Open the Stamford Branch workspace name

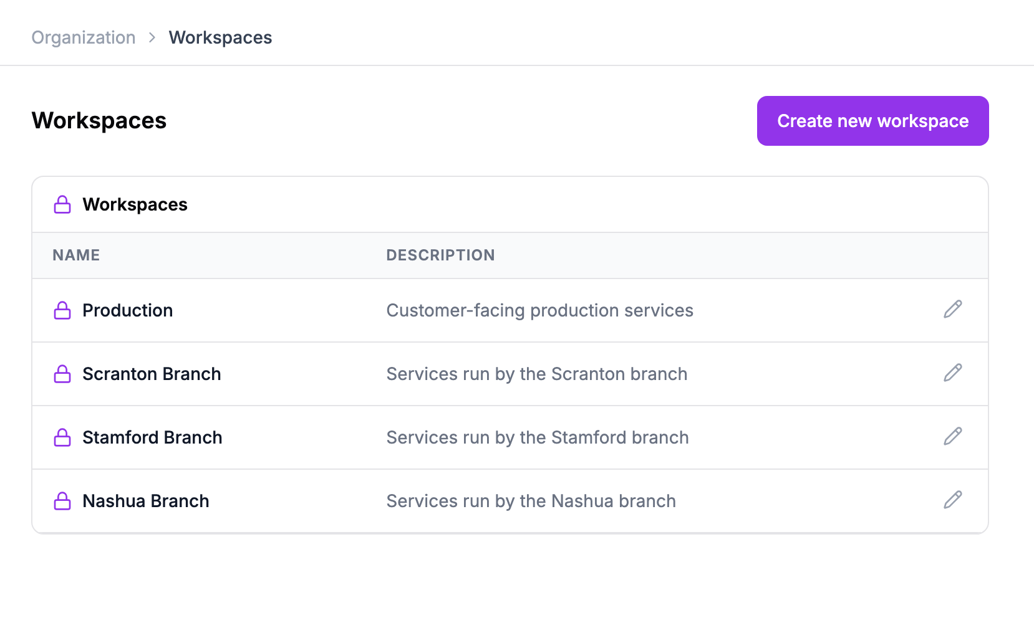pos(152,437)
